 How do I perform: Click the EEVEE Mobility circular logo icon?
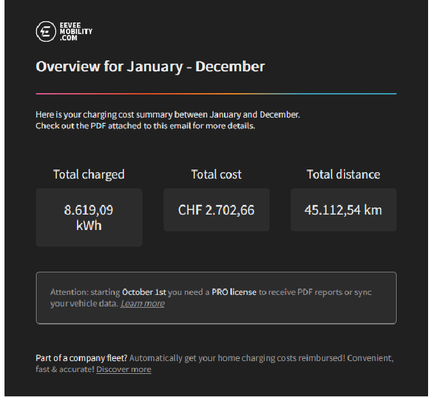coord(46,31)
